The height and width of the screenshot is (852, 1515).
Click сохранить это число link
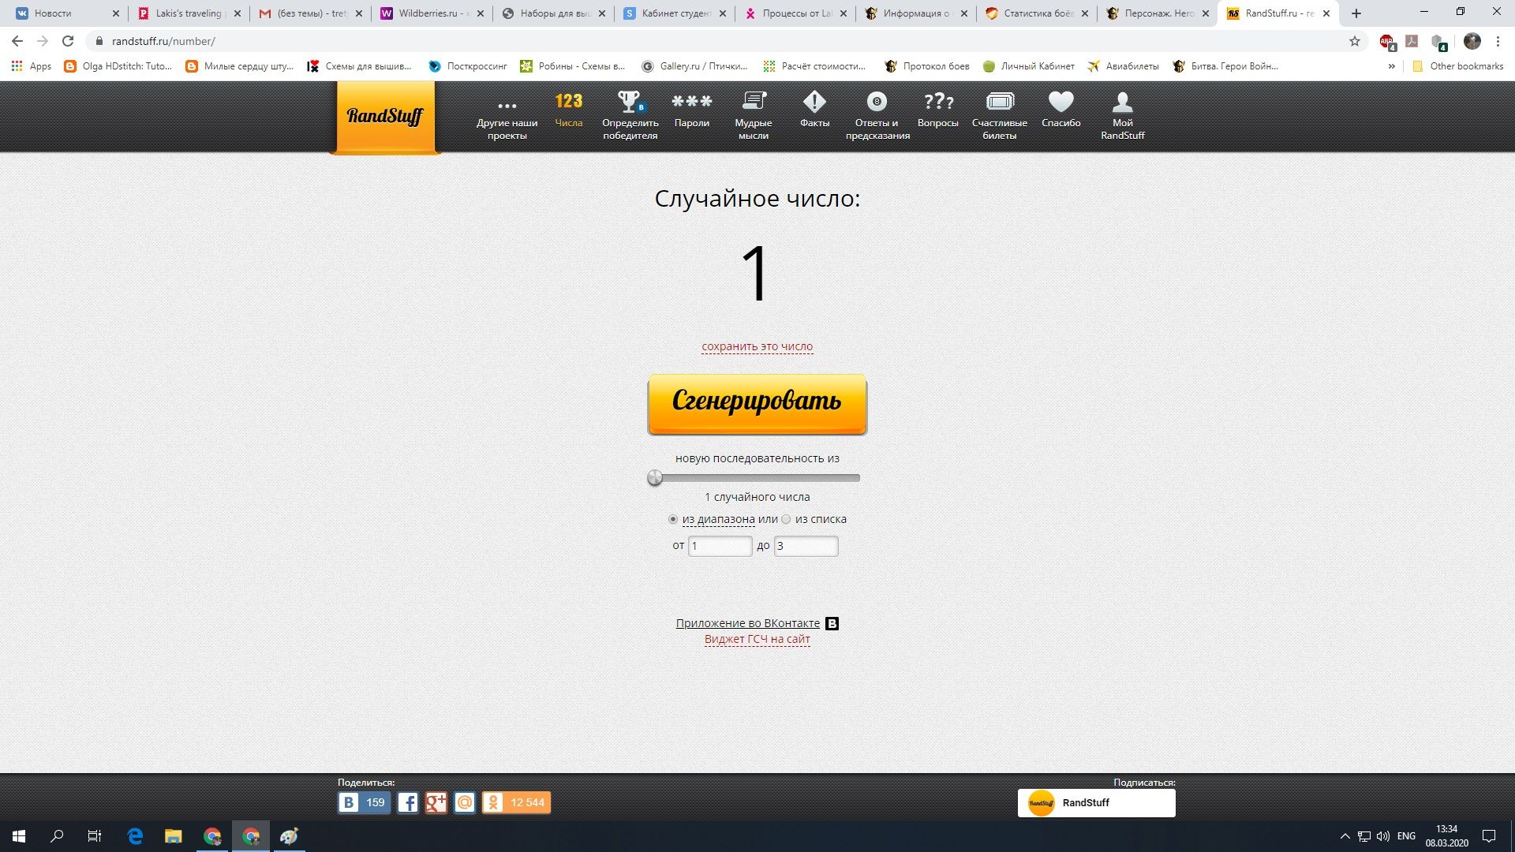(x=757, y=346)
